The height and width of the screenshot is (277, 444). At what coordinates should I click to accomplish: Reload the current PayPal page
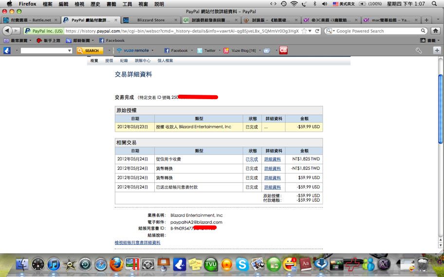click(x=317, y=31)
